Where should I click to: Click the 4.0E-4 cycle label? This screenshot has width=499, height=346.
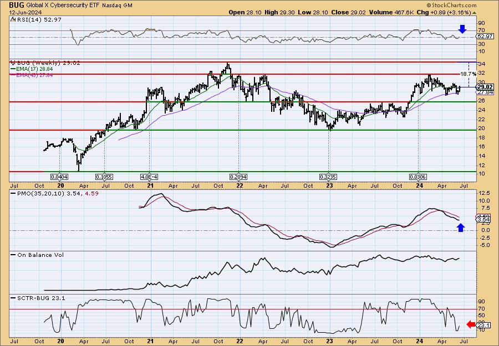click(x=149, y=177)
